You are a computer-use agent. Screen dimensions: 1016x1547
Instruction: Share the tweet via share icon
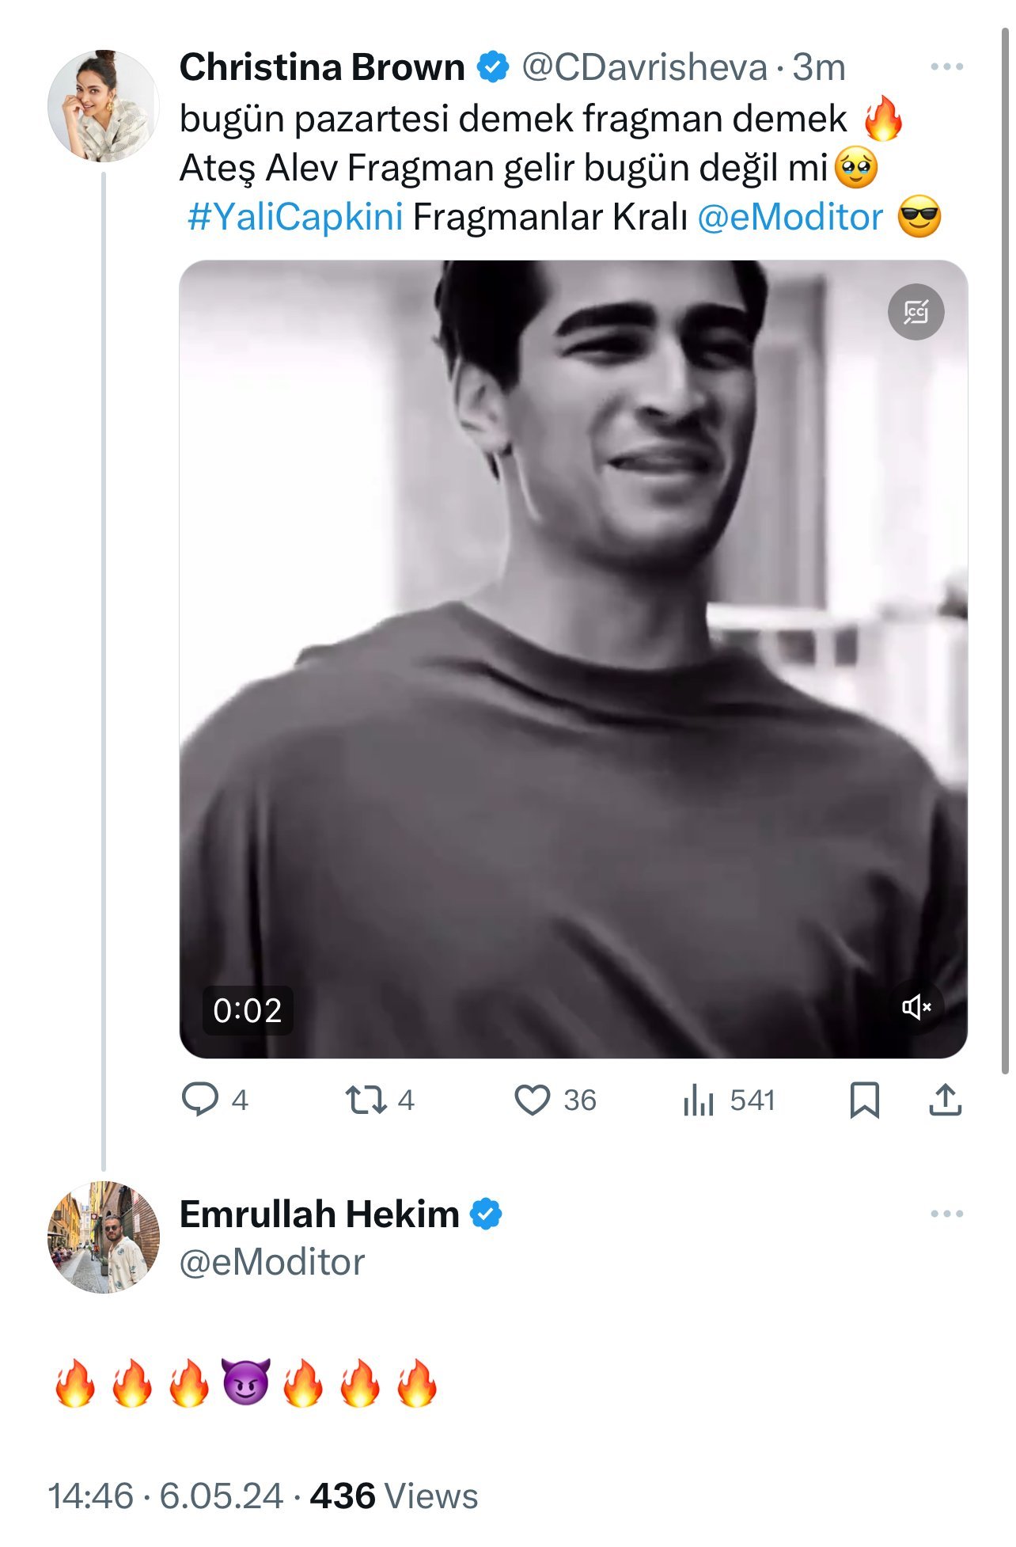945,1100
